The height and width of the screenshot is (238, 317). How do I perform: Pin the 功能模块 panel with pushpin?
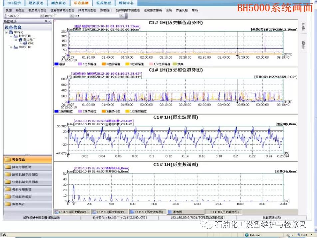pos(46,21)
